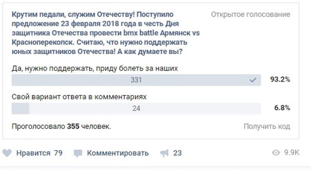Click the comment speech bubble icon
This screenshot has height=170, width=311.
pos(78,153)
